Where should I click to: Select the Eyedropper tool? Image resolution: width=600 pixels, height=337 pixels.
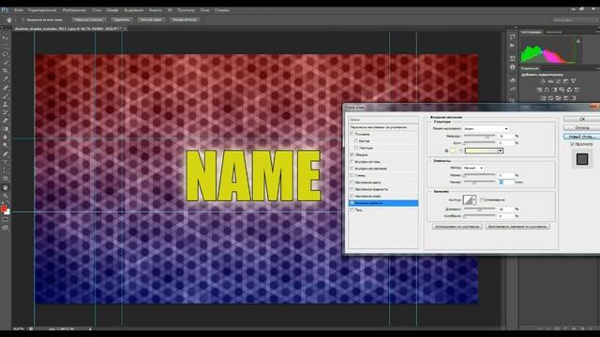(x=6, y=79)
